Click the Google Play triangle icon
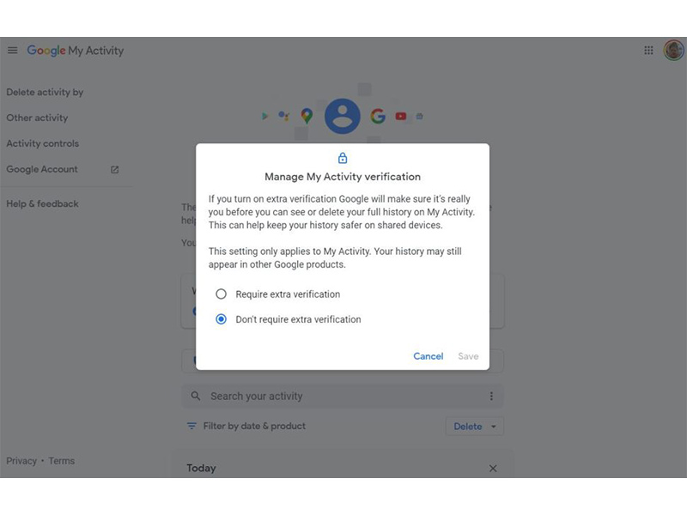This screenshot has height=515, width=687. 264,116
